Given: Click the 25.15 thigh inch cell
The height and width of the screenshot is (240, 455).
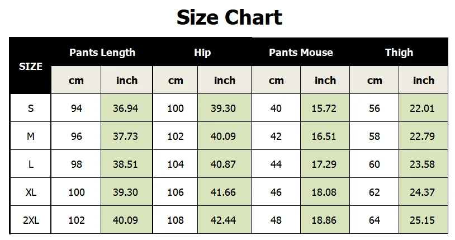Looking at the screenshot, I should pyautogui.click(x=423, y=220).
